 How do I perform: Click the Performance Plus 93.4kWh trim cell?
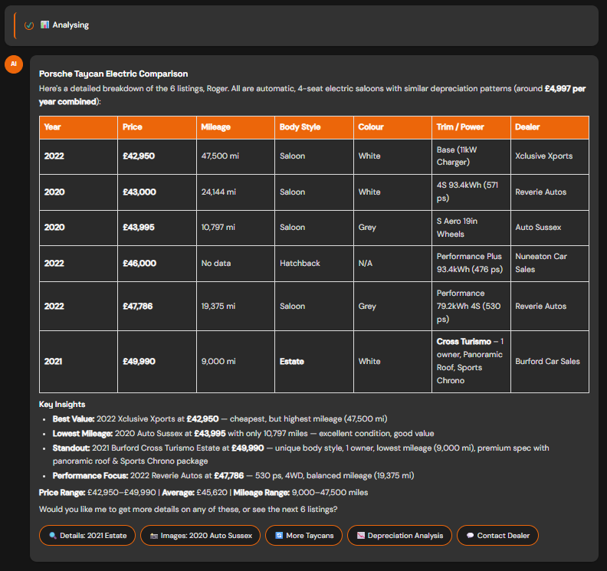[x=471, y=264]
